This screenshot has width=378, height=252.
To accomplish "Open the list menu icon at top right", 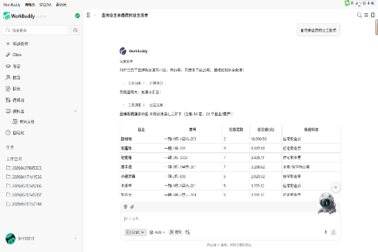I will [x=366, y=15].
